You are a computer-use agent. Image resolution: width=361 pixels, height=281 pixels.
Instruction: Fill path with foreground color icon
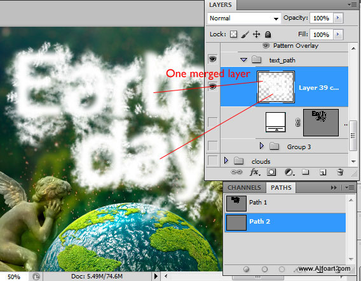tap(247, 269)
